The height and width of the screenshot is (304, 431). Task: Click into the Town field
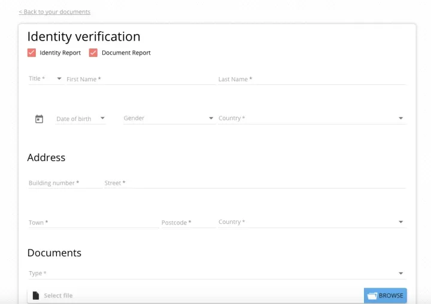click(x=93, y=223)
